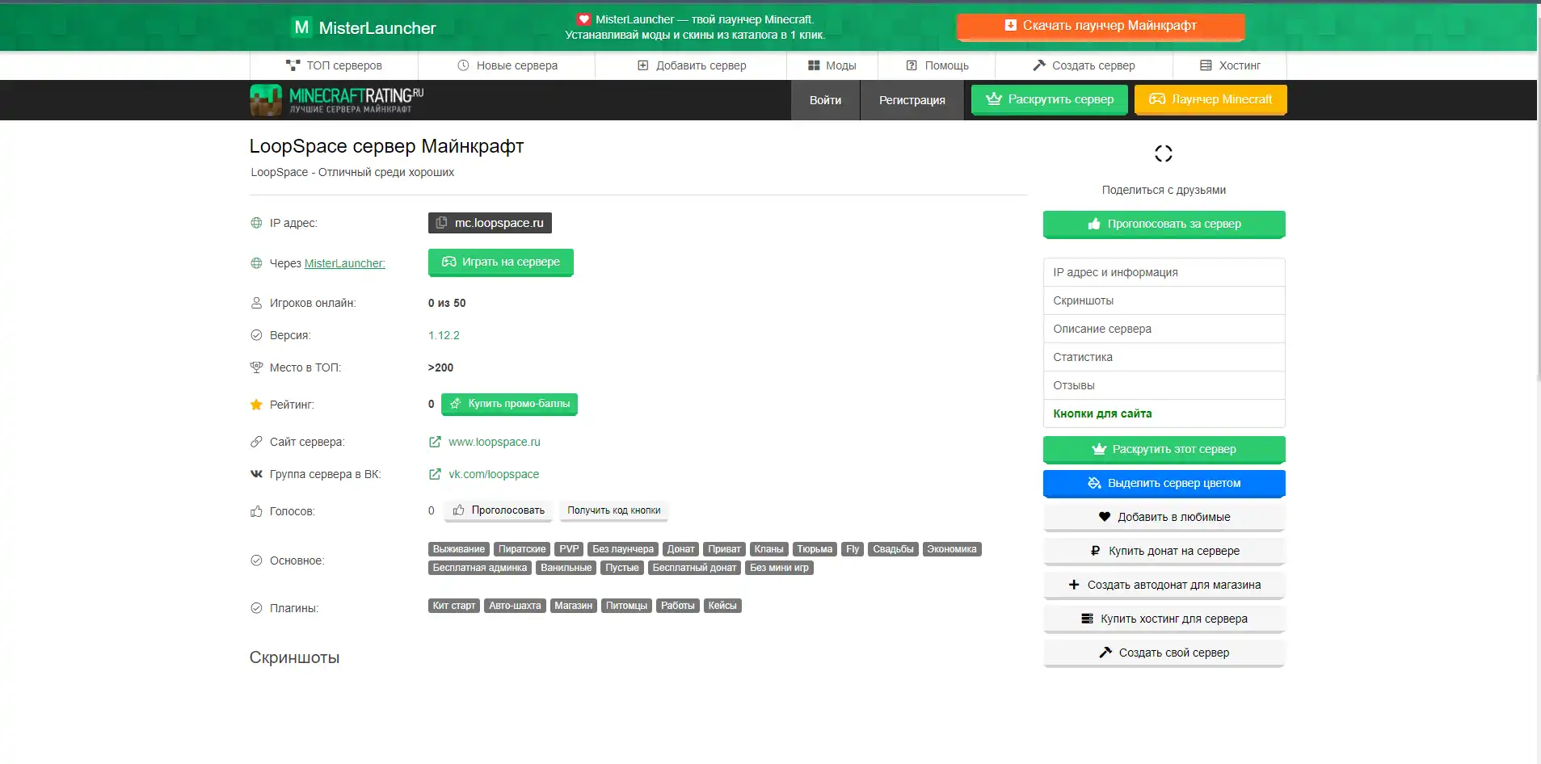Open Хостинг menu item
The image size is (1541, 764).
1230,65
